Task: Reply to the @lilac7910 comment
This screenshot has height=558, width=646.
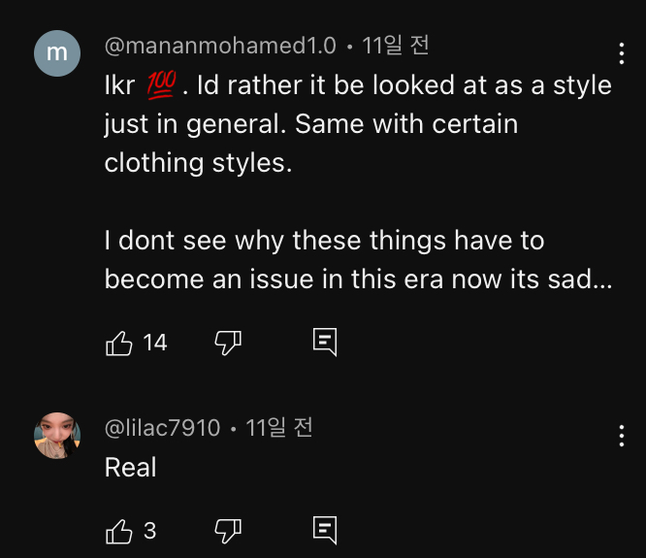Action: pos(325,531)
